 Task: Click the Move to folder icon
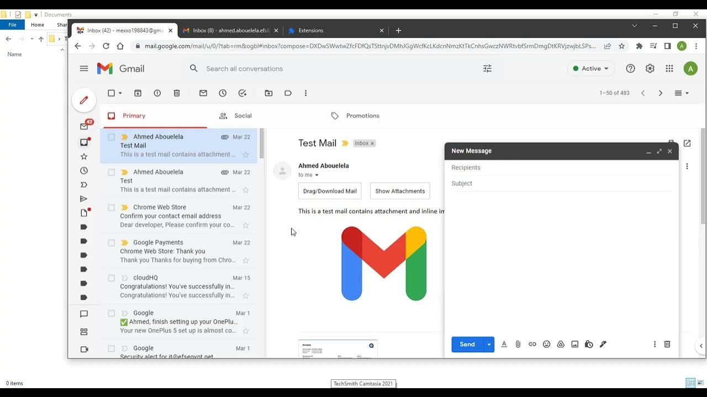click(x=268, y=93)
